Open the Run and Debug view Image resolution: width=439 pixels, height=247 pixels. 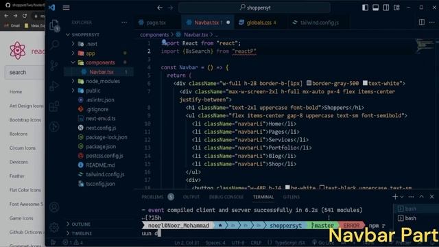[x=54, y=86]
